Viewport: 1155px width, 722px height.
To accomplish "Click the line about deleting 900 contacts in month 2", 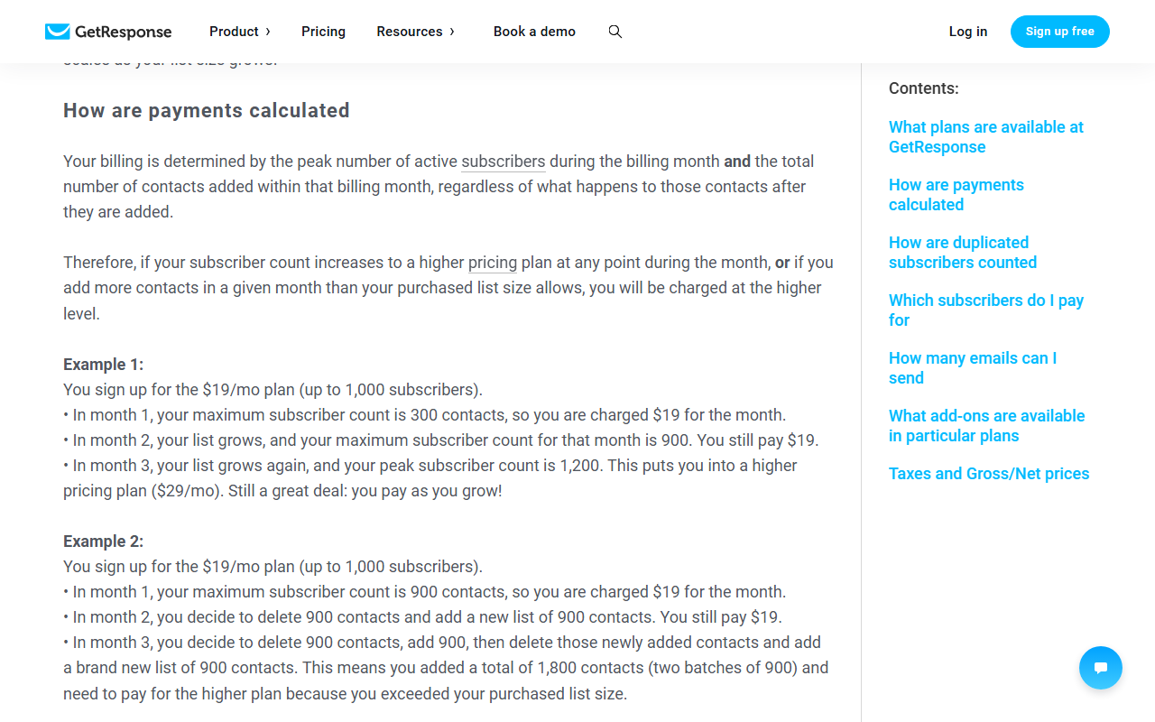I will (423, 617).
